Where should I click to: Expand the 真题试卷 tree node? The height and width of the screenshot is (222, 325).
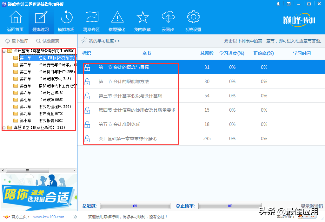pyautogui.click(x=4, y=128)
